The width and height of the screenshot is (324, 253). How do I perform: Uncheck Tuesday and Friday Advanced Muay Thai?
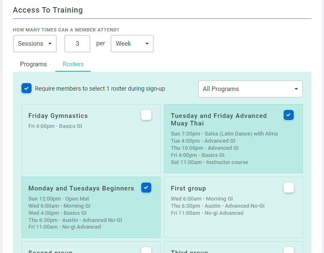click(x=289, y=115)
